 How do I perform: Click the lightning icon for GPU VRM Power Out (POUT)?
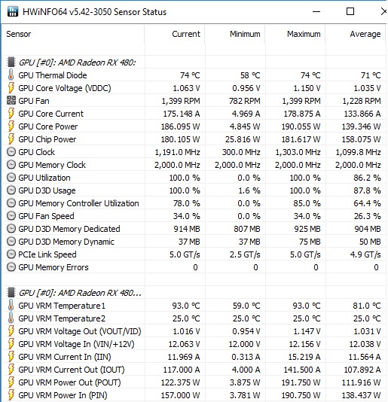(x=11, y=382)
